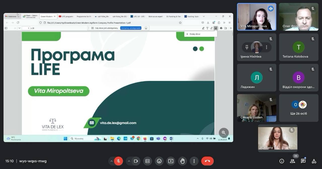Image resolution: width=322 pixels, height=169 pixels.
Task: Click the present screen icon
Action: pyautogui.click(x=171, y=161)
